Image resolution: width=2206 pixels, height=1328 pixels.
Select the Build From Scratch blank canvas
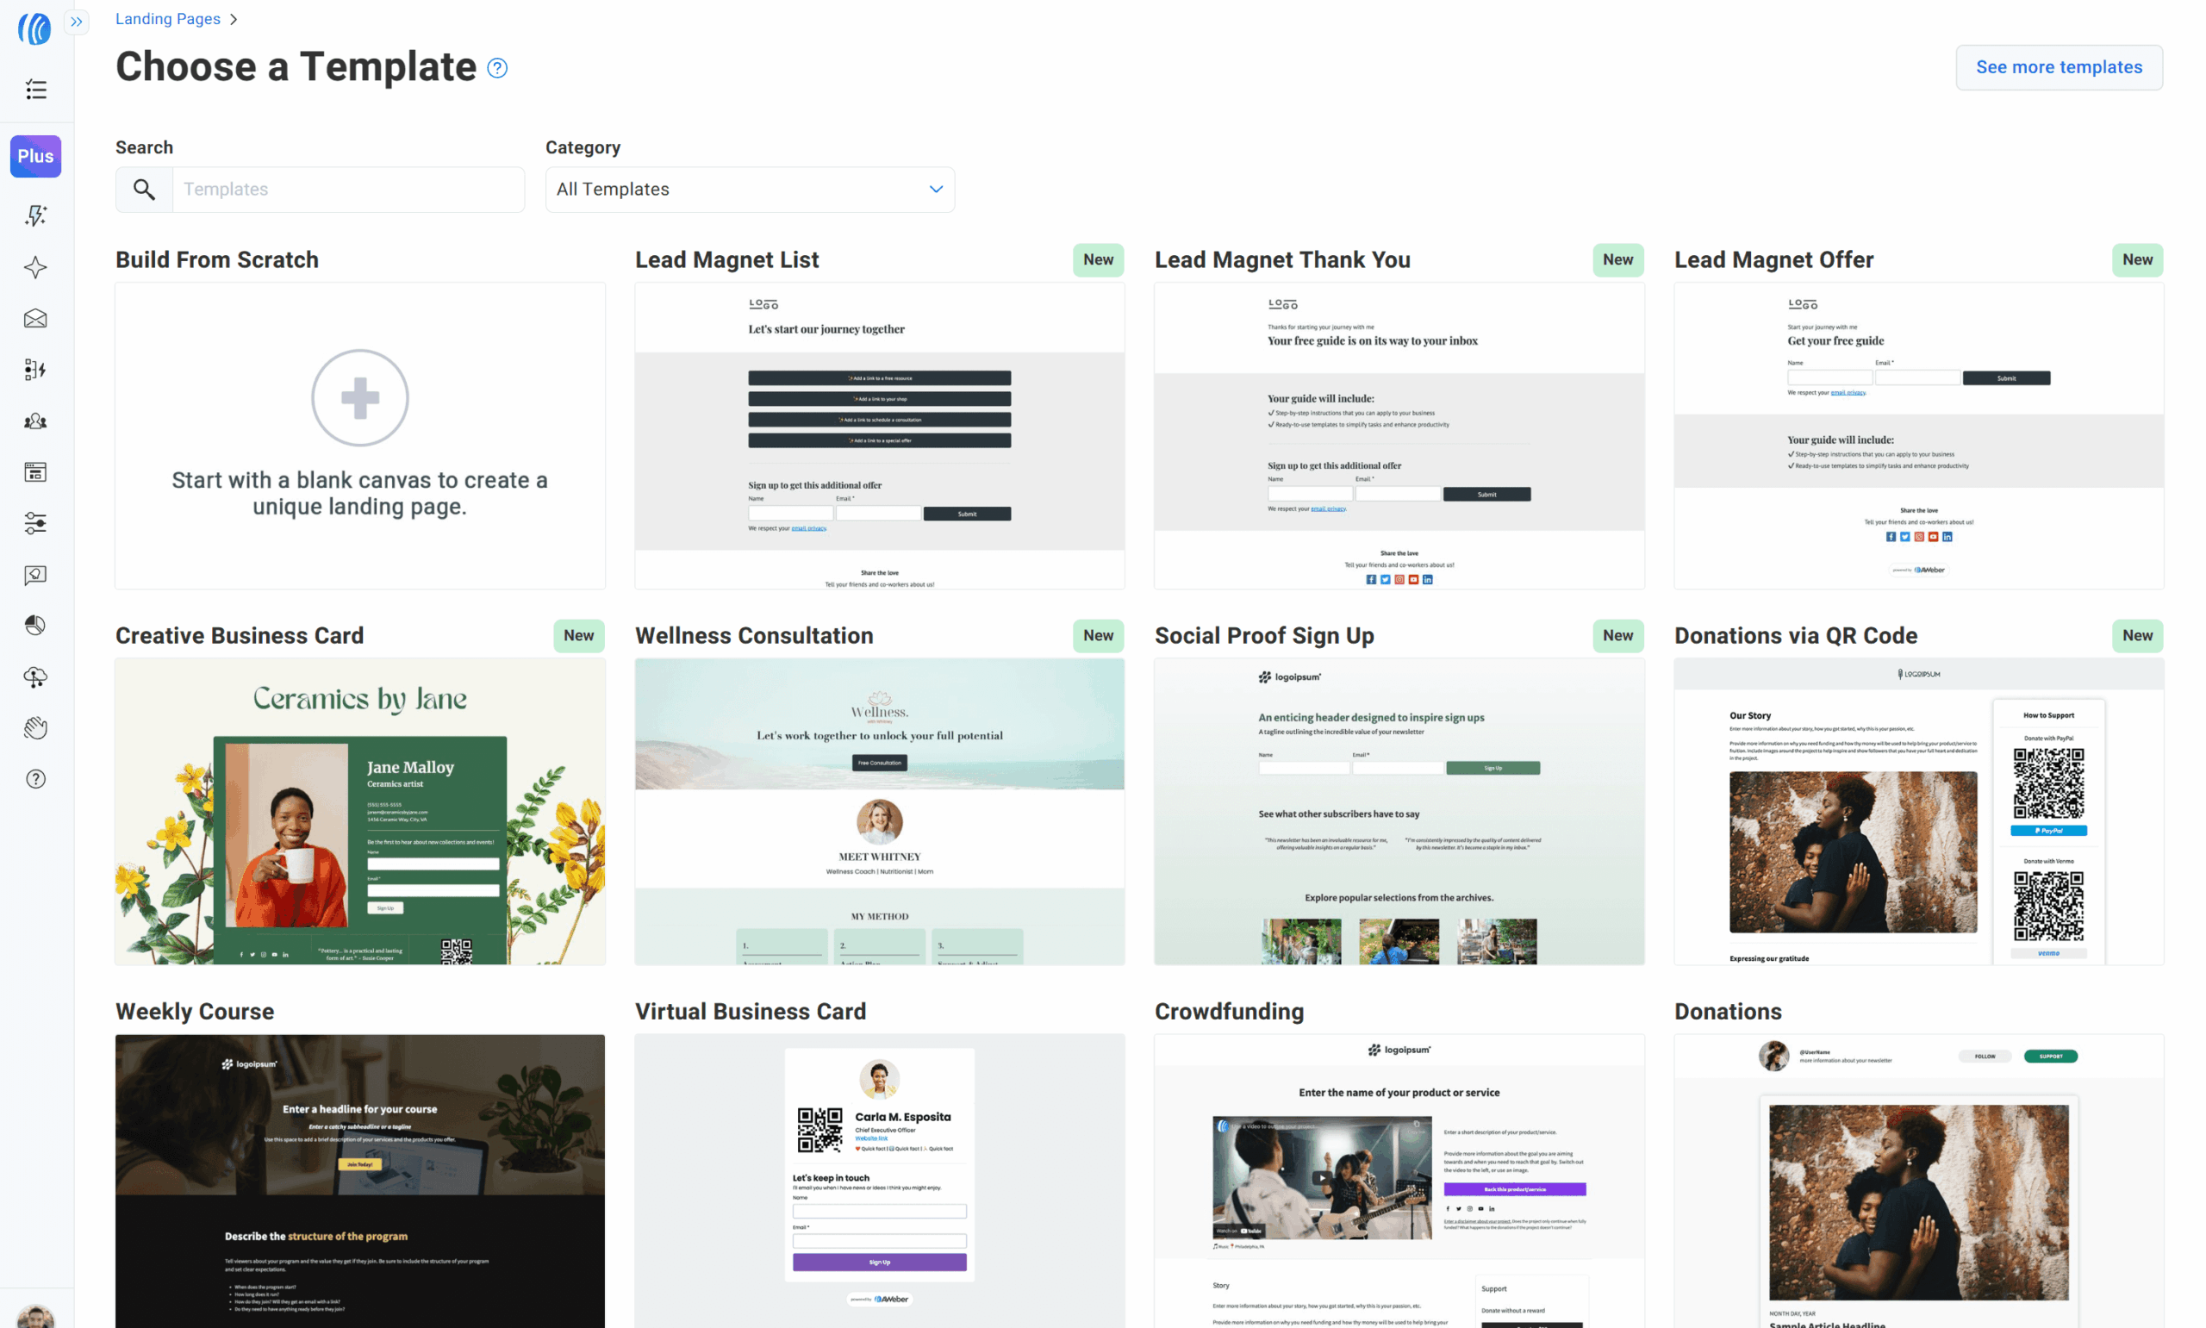point(359,436)
